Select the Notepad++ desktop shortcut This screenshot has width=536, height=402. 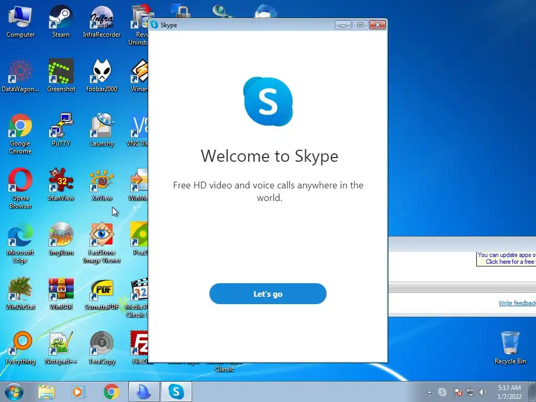[61, 348]
